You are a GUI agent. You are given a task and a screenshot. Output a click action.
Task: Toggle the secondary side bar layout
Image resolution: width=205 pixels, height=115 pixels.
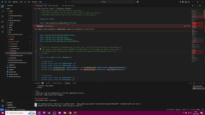(189, 2)
